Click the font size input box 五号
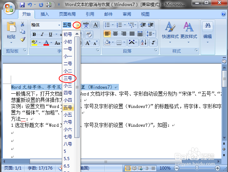Image resolution: width=228 pixels, height=172 pixels. pos(69,25)
